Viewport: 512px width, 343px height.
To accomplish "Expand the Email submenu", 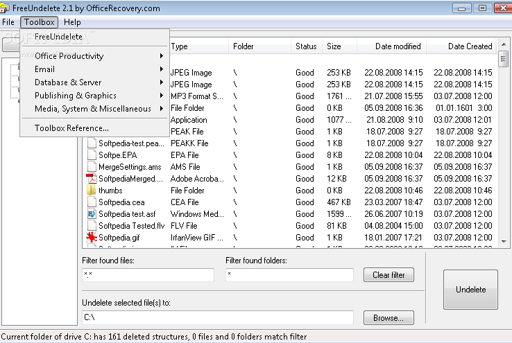I will click(94, 69).
